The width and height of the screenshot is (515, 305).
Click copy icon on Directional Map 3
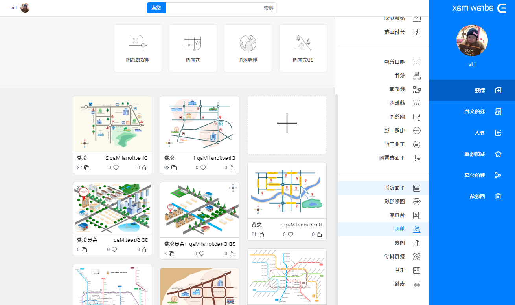coord(261,234)
